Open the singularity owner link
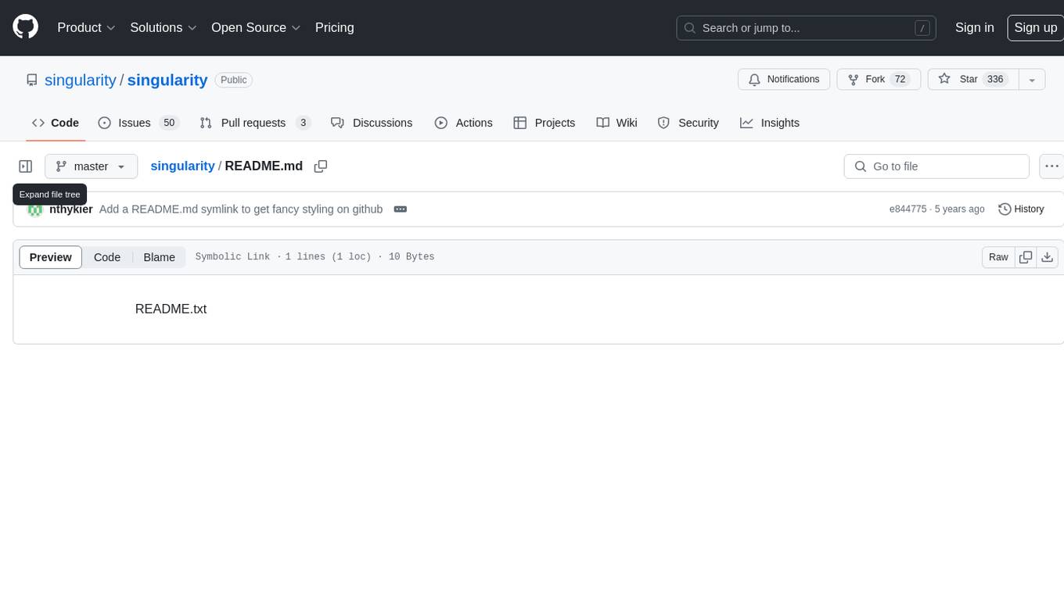This screenshot has width=1064, height=597. 81,80
